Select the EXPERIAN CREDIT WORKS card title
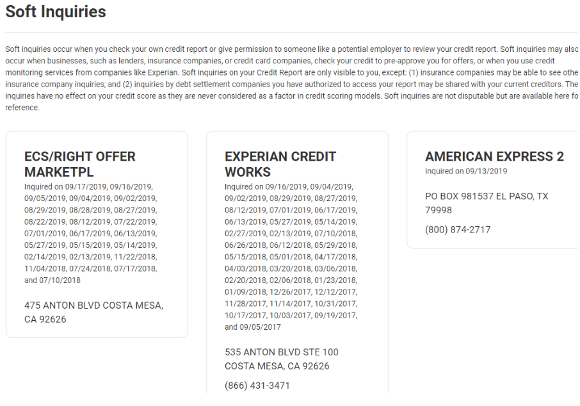The width and height of the screenshot is (580, 406). (x=280, y=164)
